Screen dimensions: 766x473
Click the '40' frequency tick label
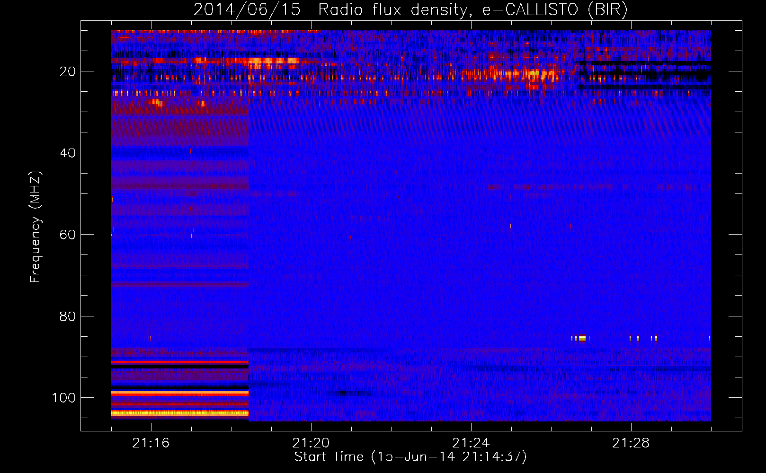[x=68, y=153]
